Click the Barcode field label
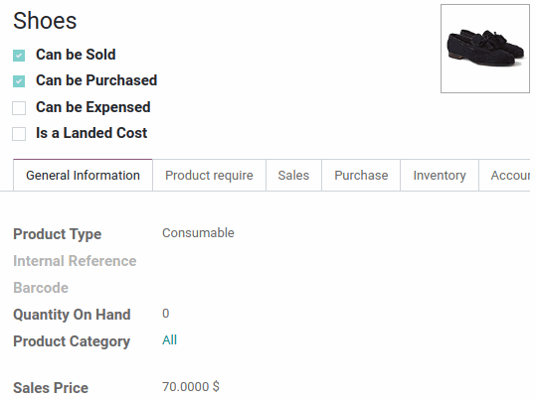Viewport: 536px width, 399px height. point(41,288)
